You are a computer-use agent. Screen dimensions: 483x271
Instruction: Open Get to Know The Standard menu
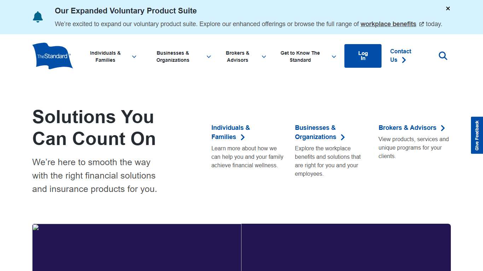coord(300,56)
